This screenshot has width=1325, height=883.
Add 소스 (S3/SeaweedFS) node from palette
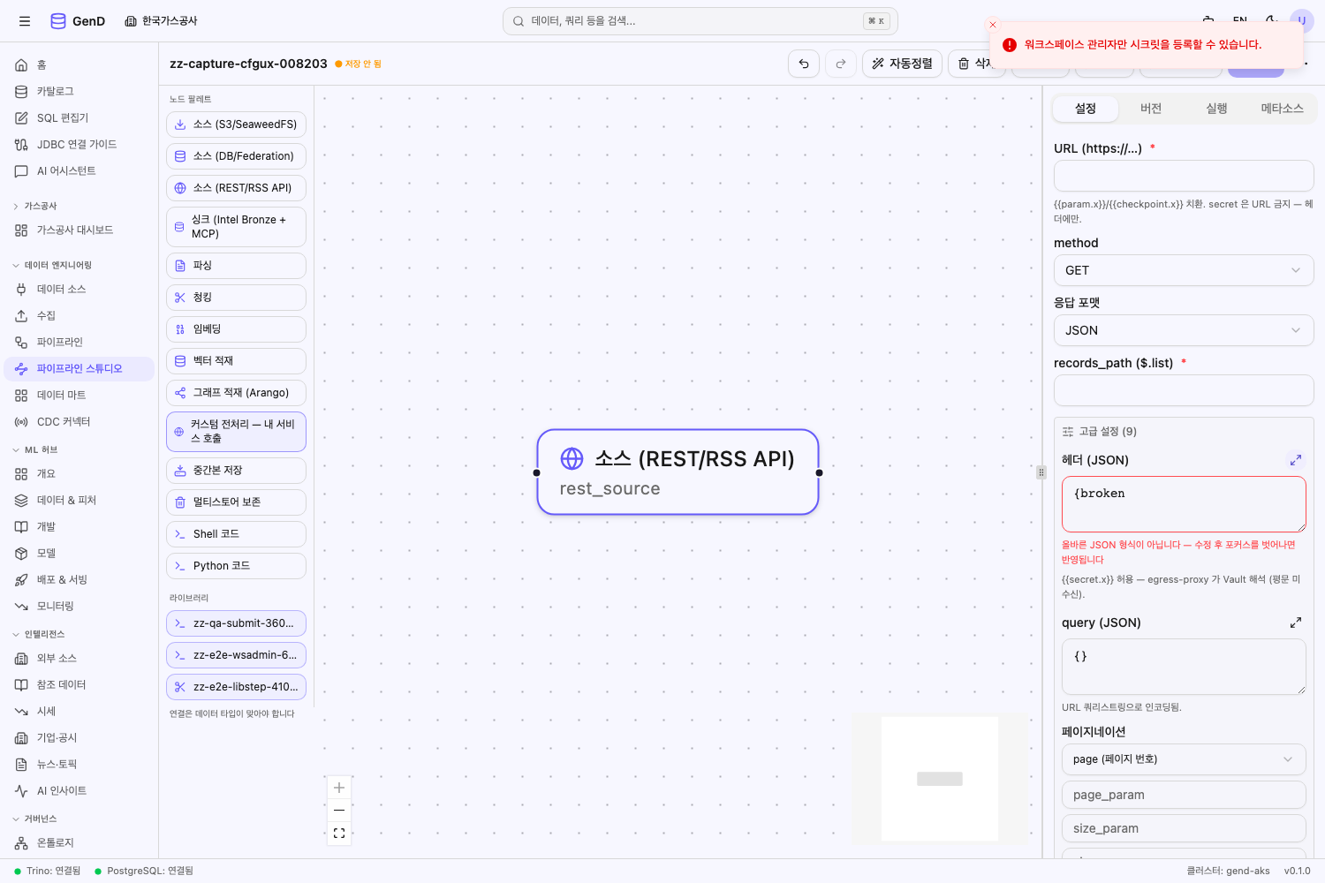pos(236,125)
